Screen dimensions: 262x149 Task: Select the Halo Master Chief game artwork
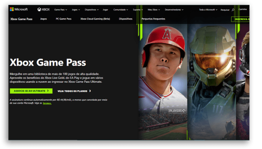212,82
